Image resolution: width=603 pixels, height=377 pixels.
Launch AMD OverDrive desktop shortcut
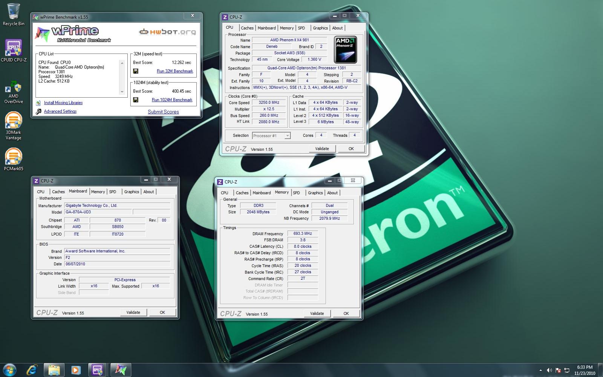(x=14, y=92)
